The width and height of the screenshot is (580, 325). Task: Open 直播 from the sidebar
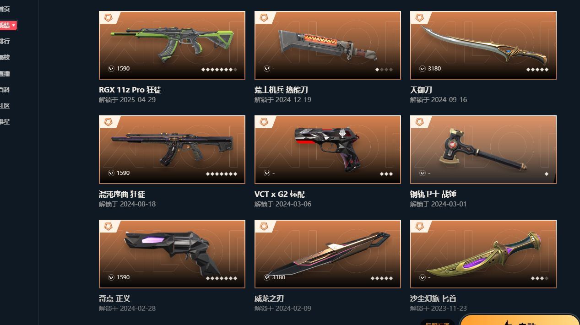click(5, 74)
